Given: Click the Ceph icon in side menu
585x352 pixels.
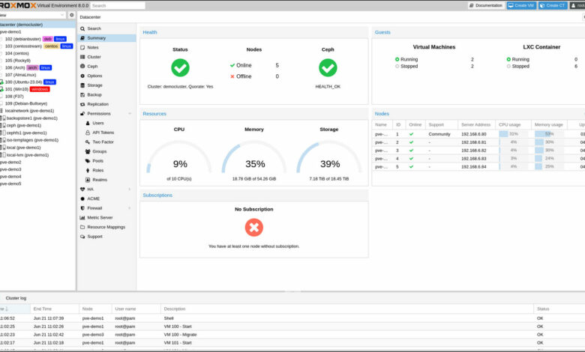Looking at the screenshot, I should click(82, 67).
